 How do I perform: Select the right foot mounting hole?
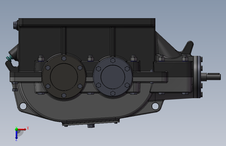[x=155, y=106]
